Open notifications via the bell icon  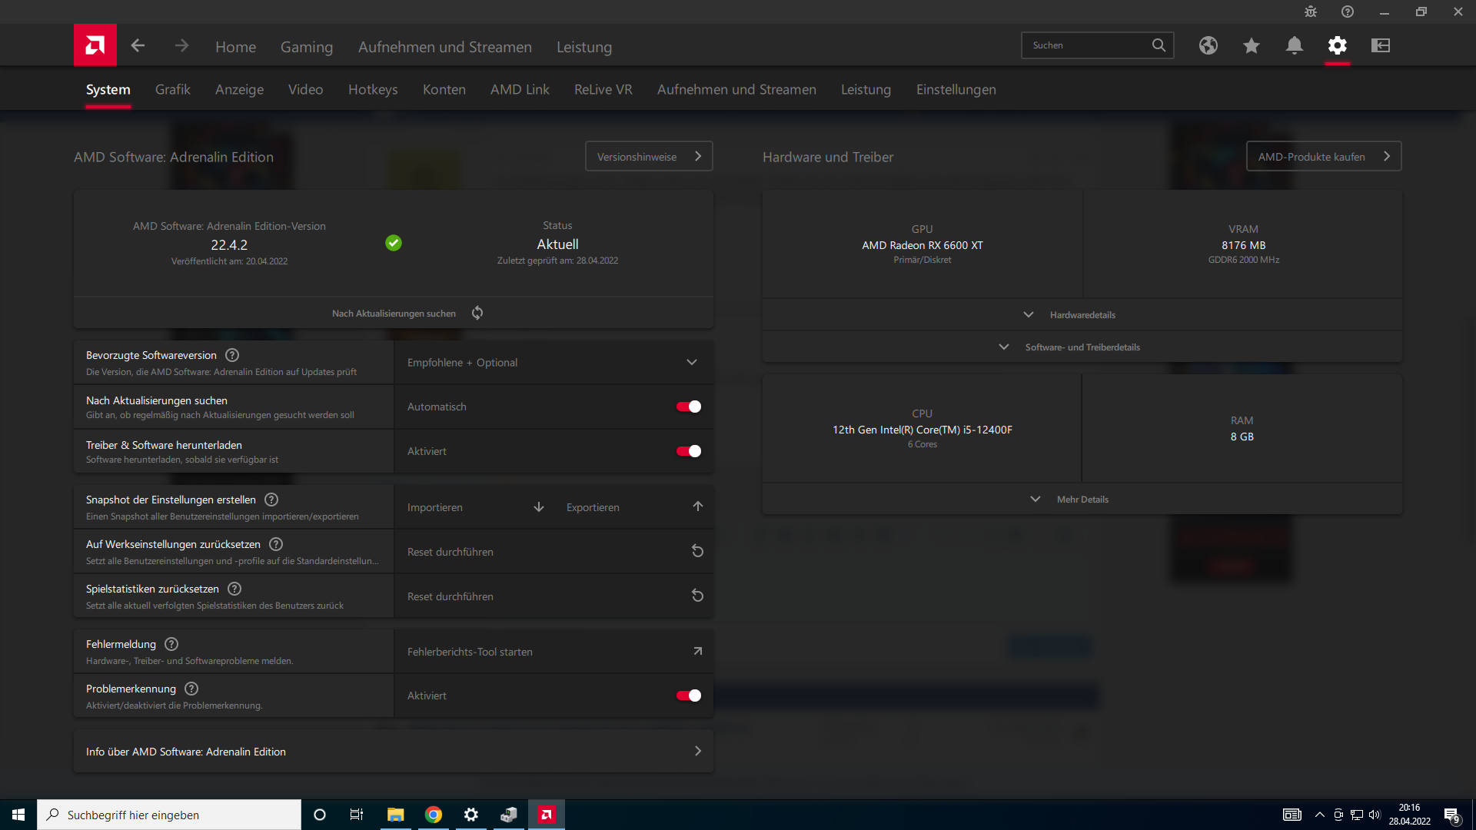(1294, 45)
